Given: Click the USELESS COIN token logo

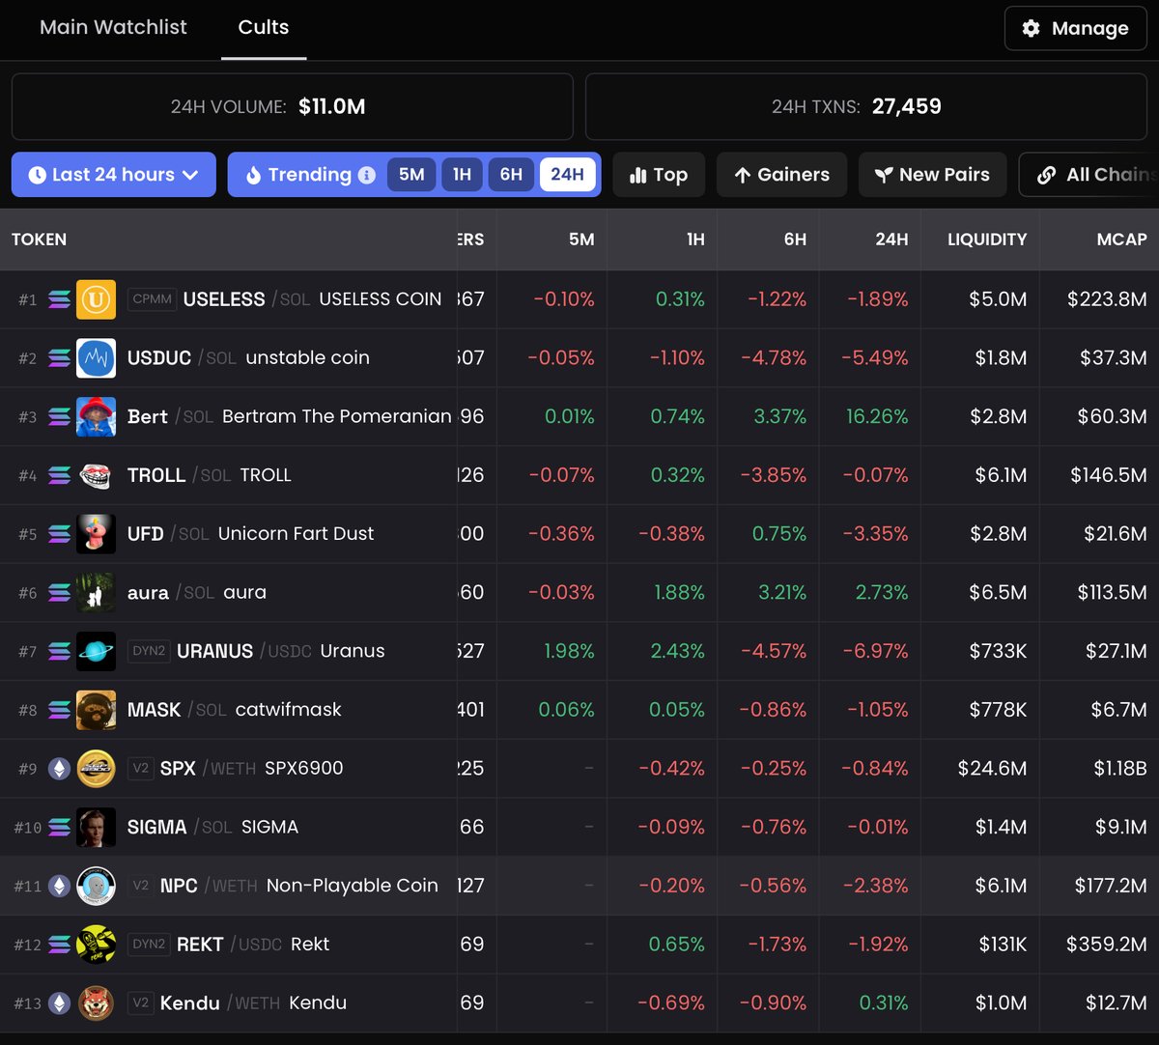Looking at the screenshot, I should pos(96,299).
